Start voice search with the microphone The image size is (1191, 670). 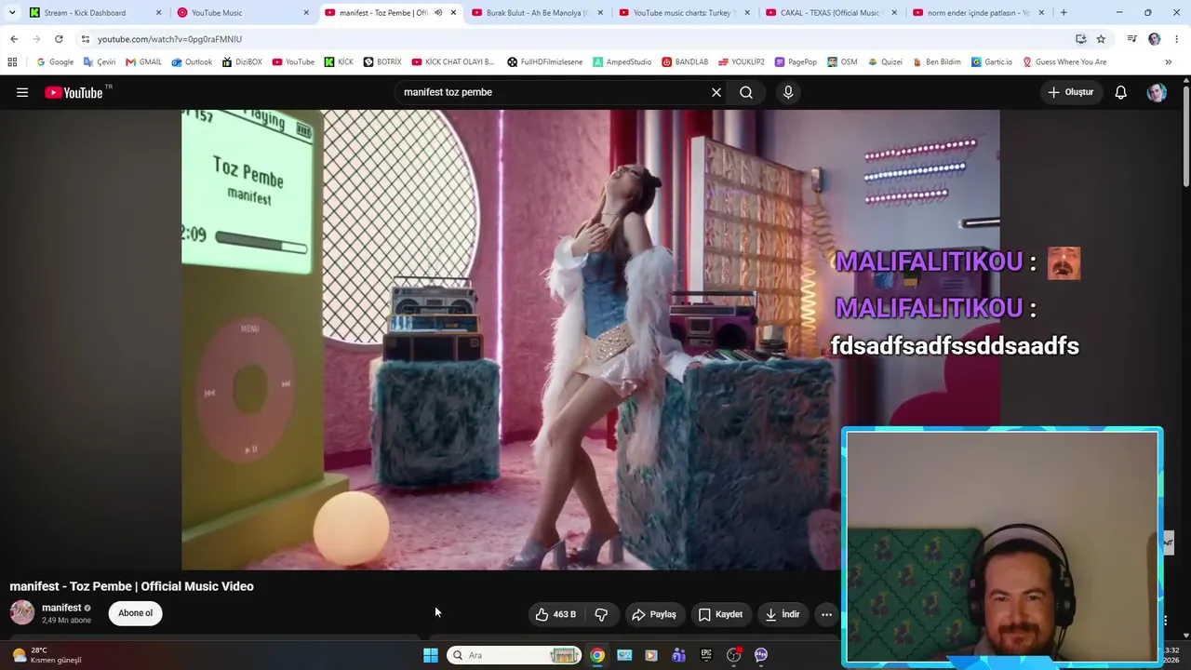coord(788,92)
